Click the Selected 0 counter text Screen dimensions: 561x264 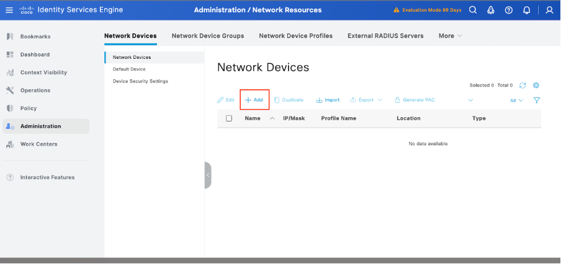[x=482, y=86]
